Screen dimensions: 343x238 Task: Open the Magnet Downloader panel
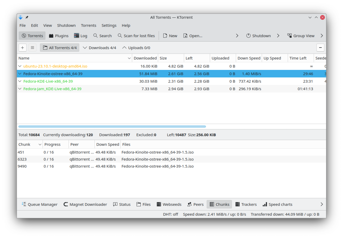click(x=85, y=204)
